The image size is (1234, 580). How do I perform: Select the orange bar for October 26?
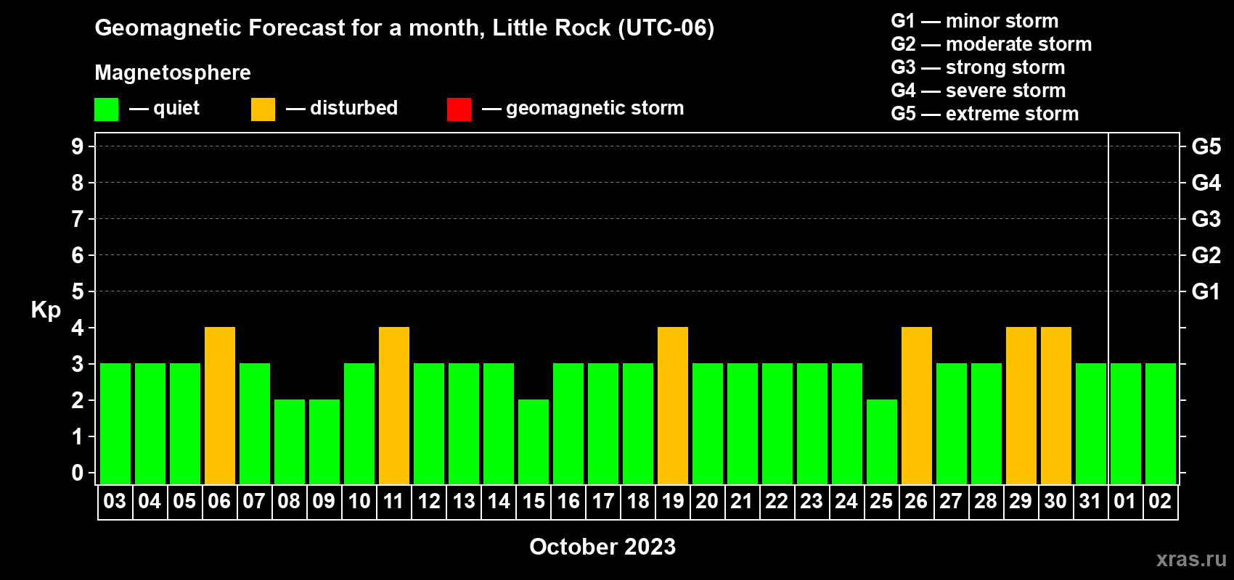(917, 406)
